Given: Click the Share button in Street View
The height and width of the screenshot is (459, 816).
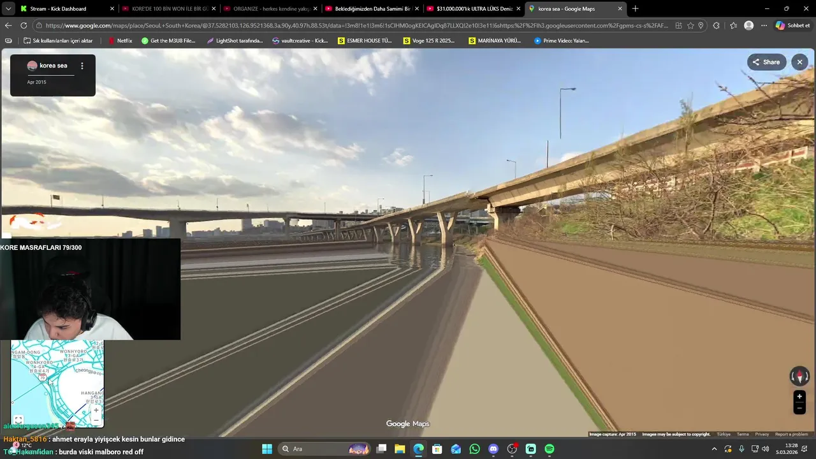Looking at the screenshot, I should (x=766, y=62).
